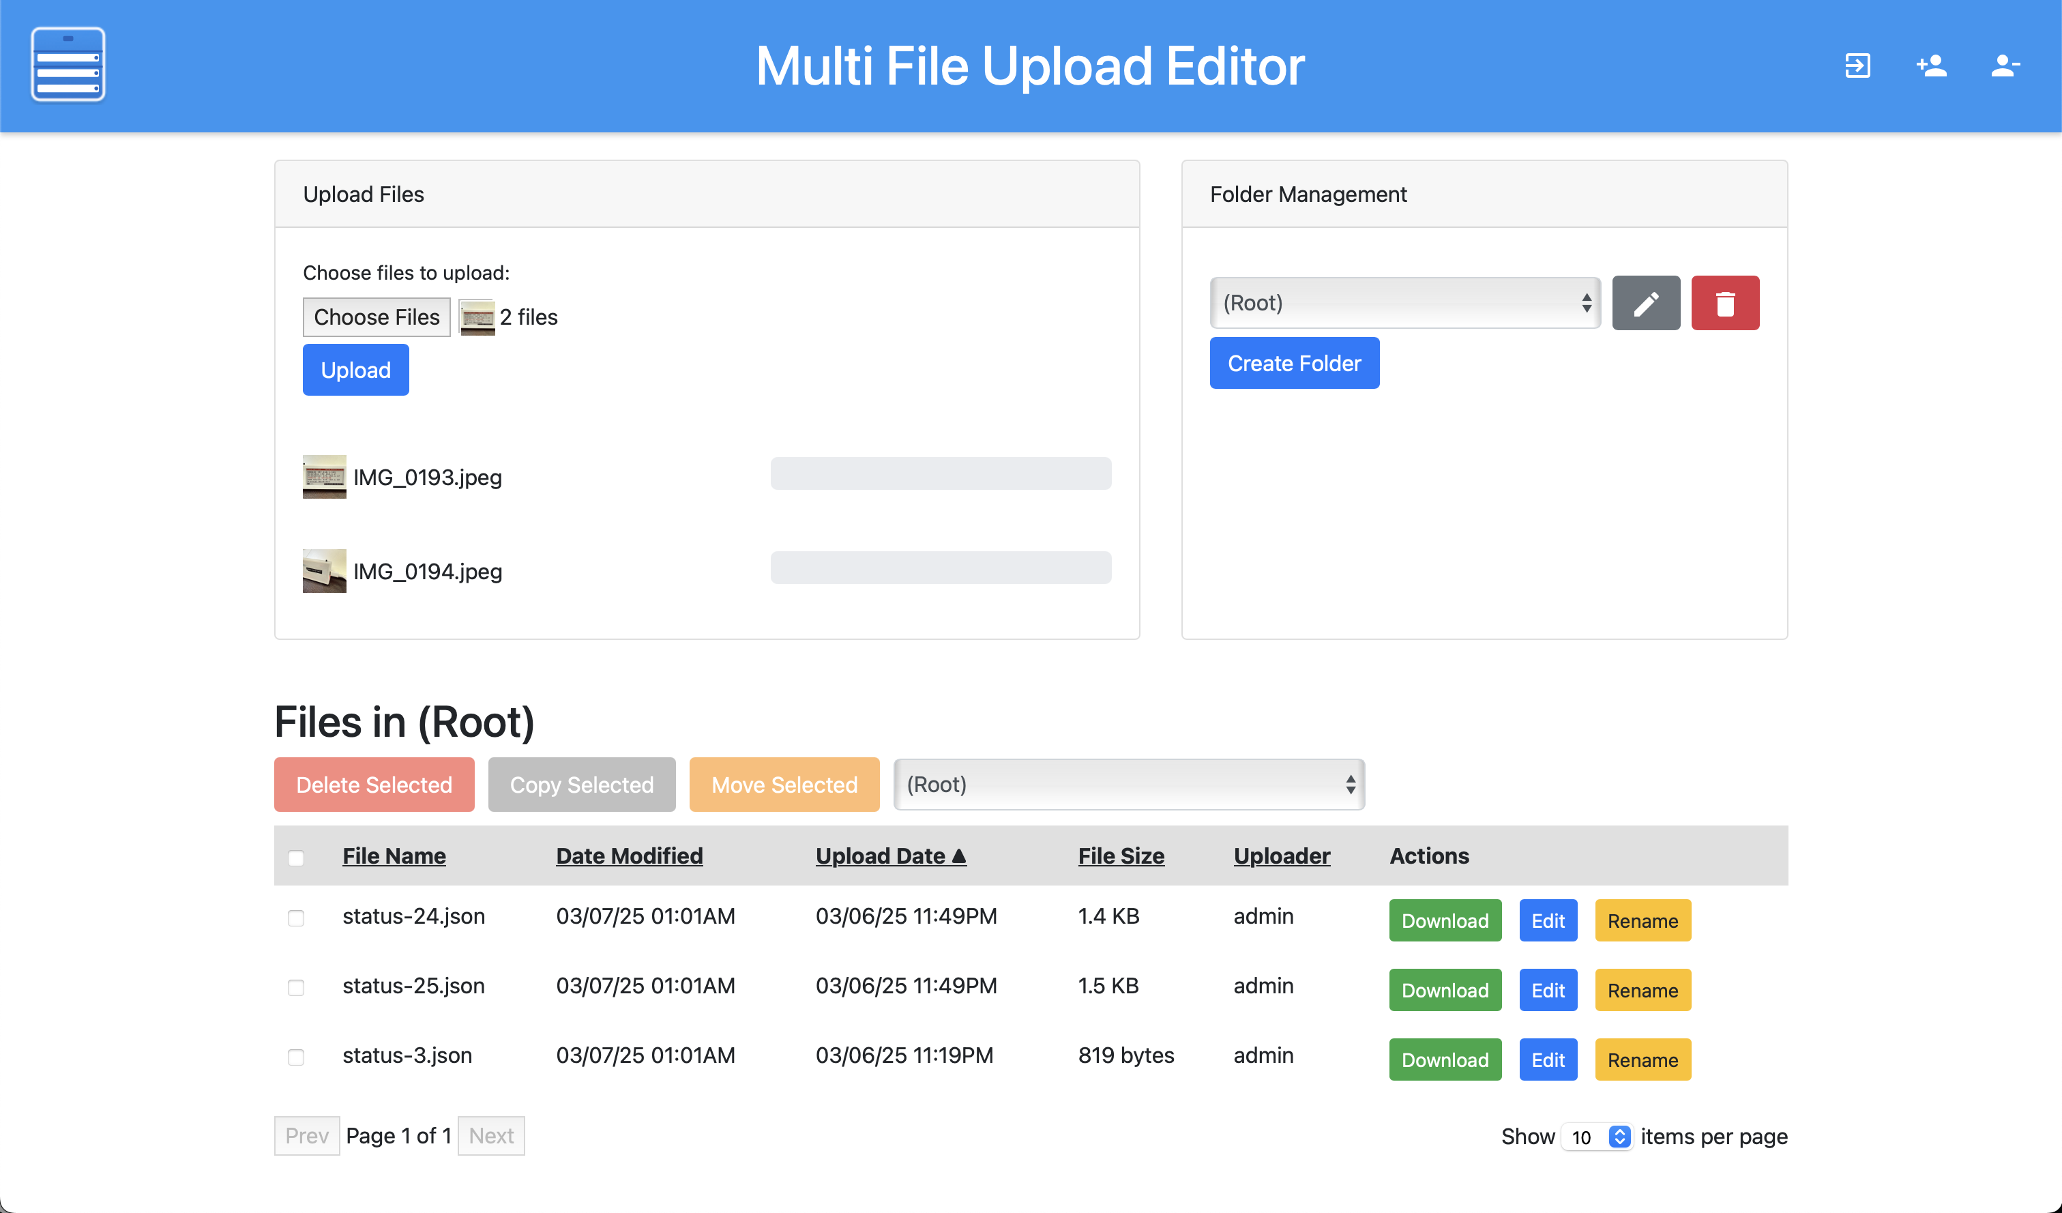Sort table by File Name column
Image resolution: width=2062 pixels, height=1213 pixels.
click(x=394, y=856)
